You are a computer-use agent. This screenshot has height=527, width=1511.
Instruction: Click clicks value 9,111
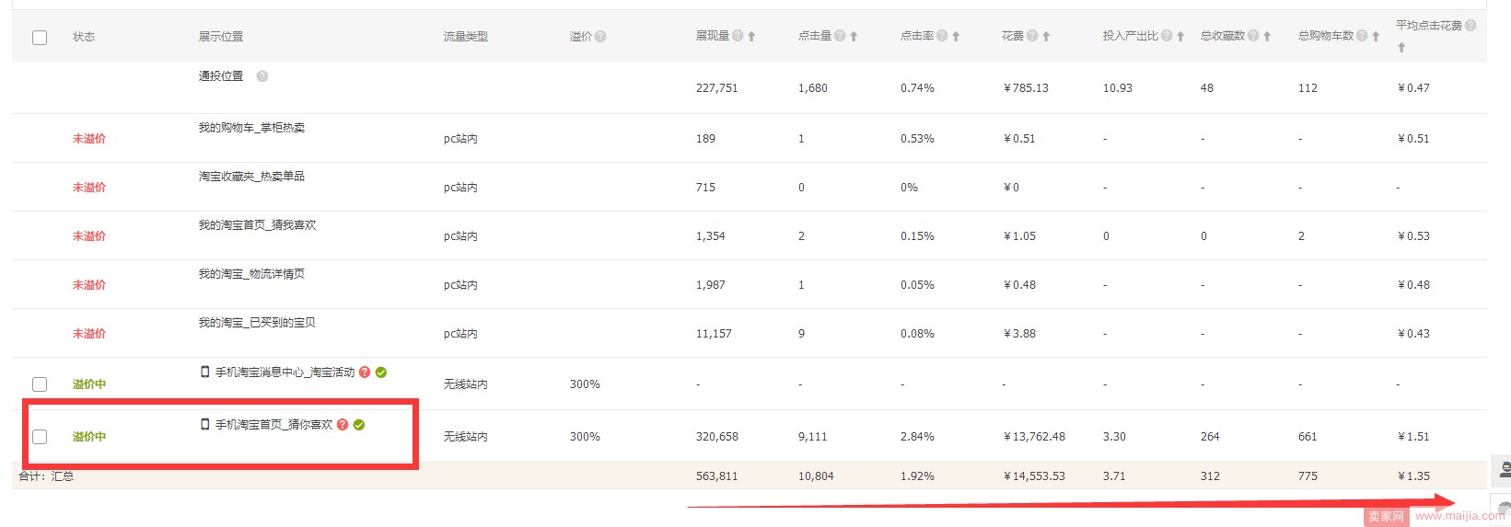point(812,437)
